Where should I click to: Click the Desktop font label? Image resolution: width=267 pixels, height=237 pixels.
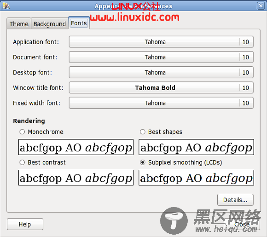[32, 72]
